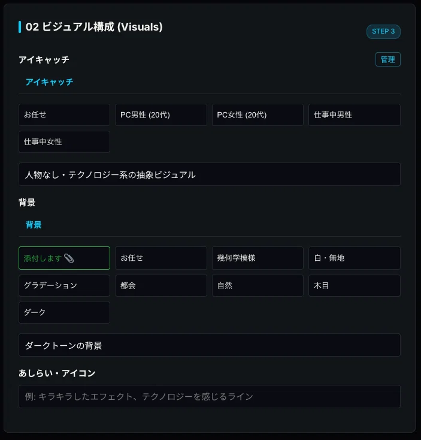Viewport: 421px width, 440px height.
Task: Click the あしらい・アイコン input field
Action: coord(210,396)
